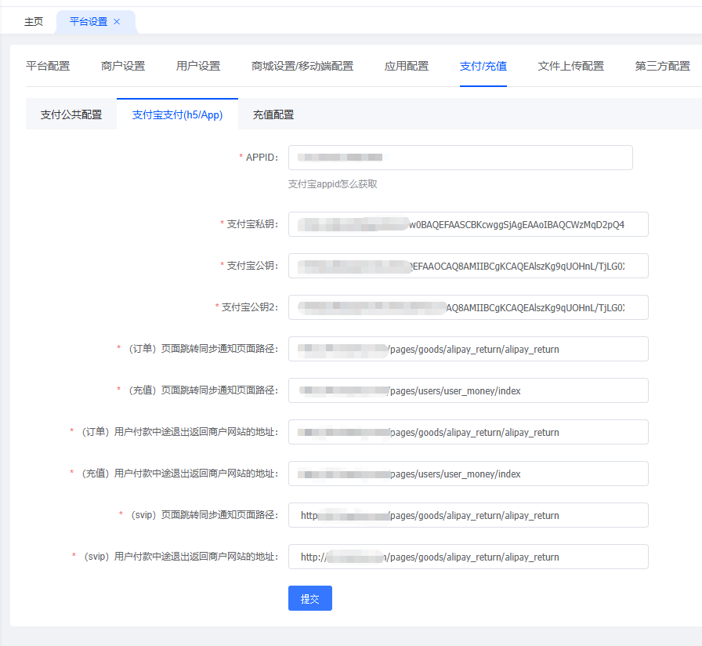Open the 文件上传配置 tab
The image size is (702, 646).
tap(571, 66)
